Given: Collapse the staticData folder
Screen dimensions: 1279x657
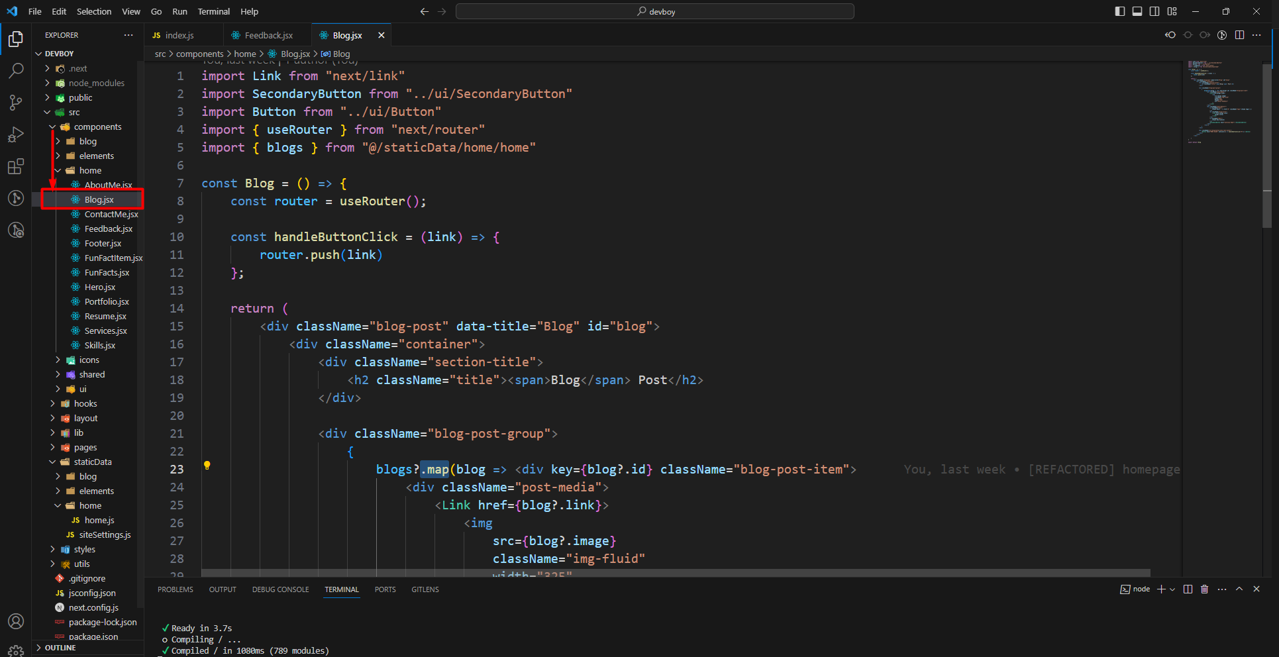Looking at the screenshot, I should (x=92, y=462).
